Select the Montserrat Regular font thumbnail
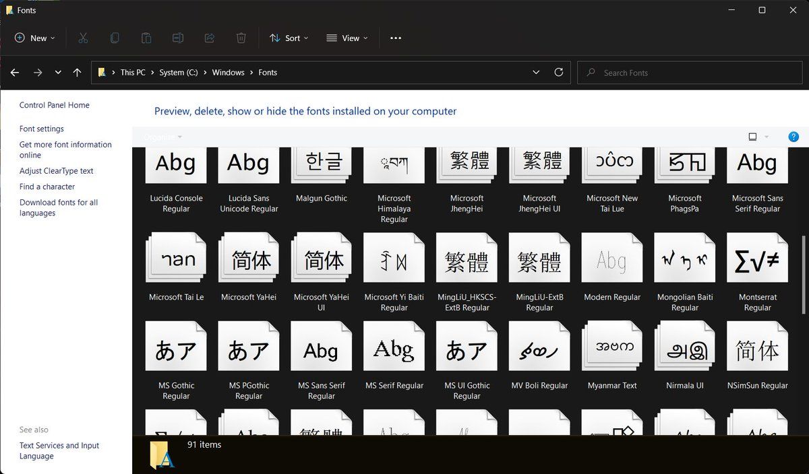Image resolution: width=809 pixels, height=474 pixels. click(x=757, y=260)
